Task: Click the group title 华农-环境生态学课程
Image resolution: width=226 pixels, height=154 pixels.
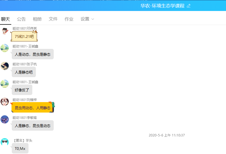Action: (162, 6)
